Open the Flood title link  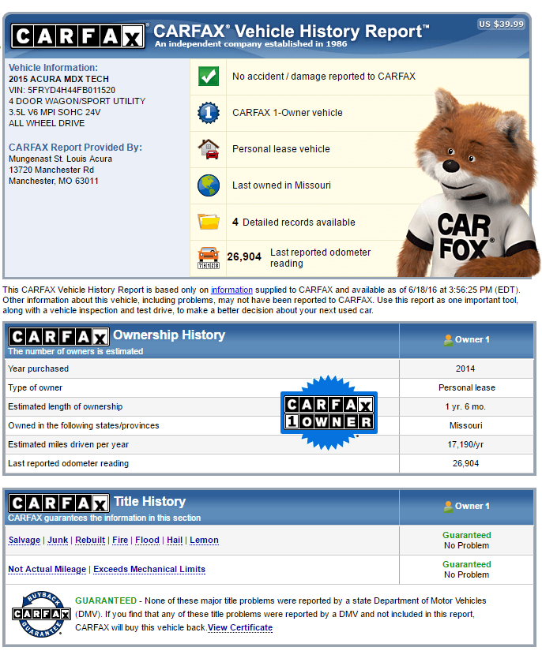[x=147, y=540]
